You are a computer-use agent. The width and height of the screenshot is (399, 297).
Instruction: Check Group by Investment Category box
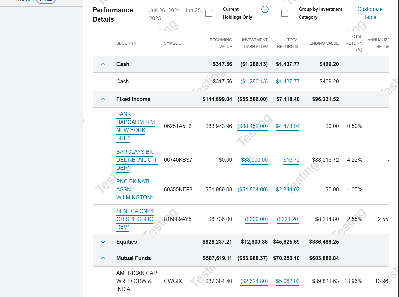[285, 13]
